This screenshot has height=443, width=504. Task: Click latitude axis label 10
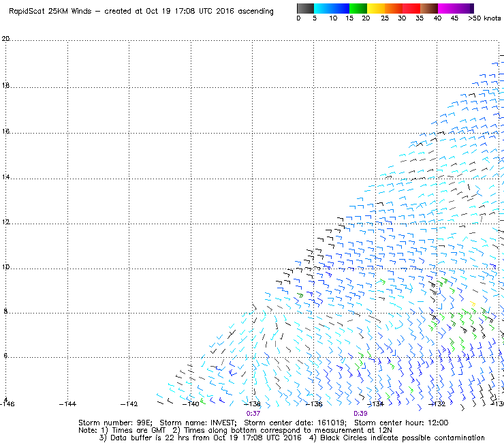pos(5,267)
